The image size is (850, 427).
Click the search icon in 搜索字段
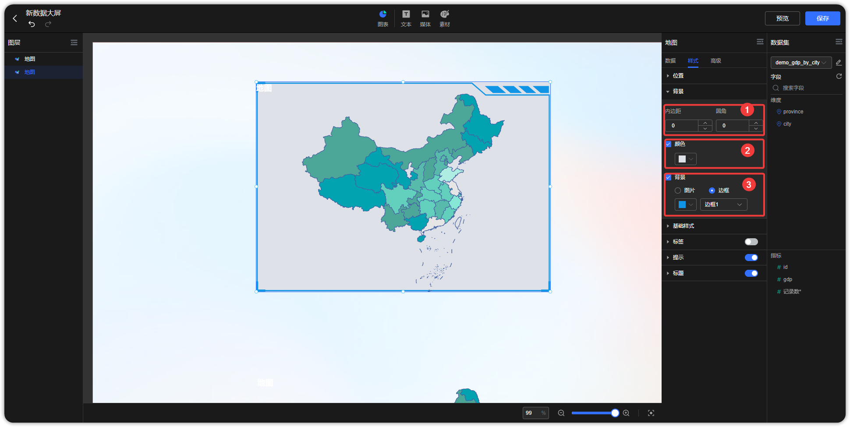(x=776, y=88)
